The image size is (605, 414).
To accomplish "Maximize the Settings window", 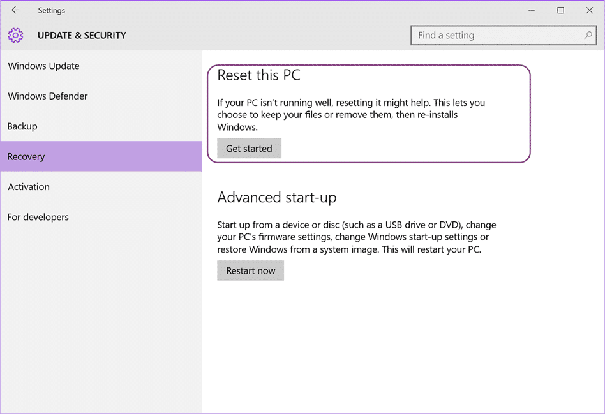I will (560, 10).
